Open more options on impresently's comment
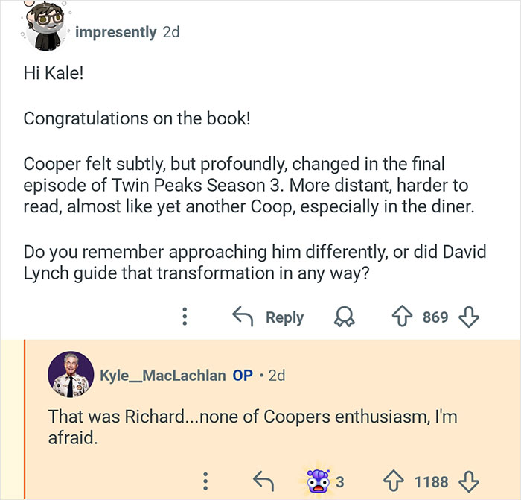Image resolution: width=521 pixels, height=500 pixels. click(185, 317)
